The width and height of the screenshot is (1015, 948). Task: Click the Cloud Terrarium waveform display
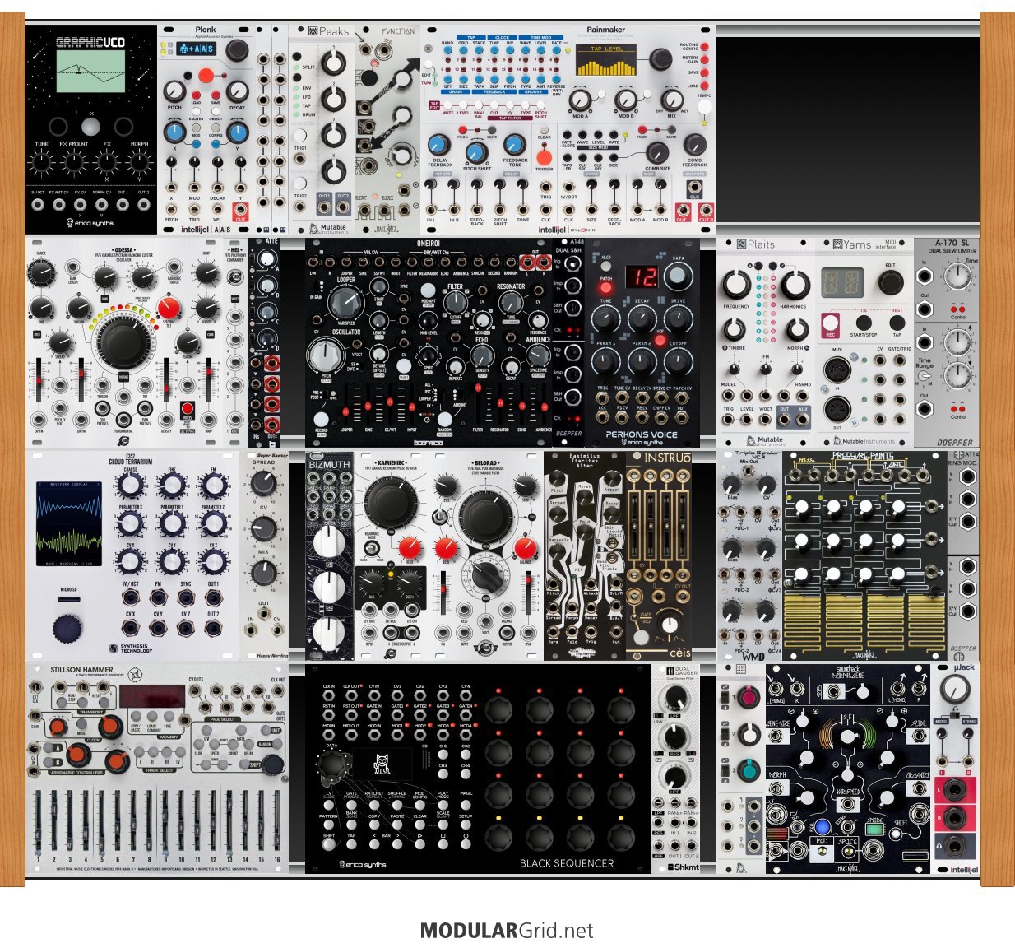click(69, 524)
